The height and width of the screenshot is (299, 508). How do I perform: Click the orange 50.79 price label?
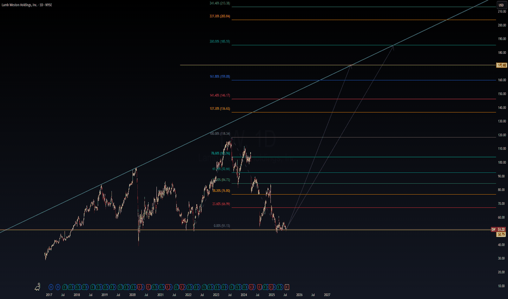tap(501, 234)
